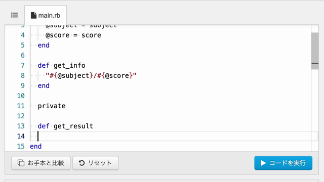Click the circular arrow reset icon

point(82,163)
